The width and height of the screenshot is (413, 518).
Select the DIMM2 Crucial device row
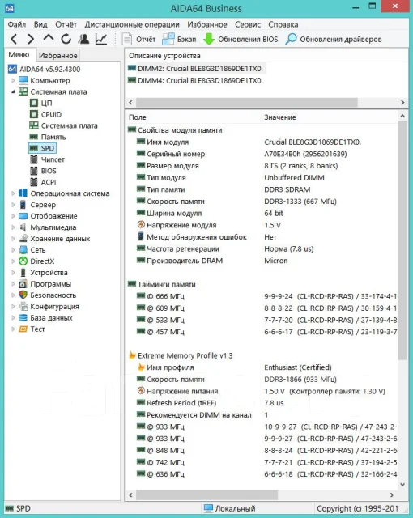196,68
